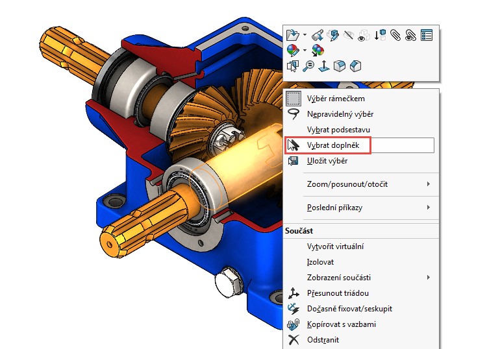Click the Zoom to Selection magnifier icon
The height and width of the screenshot is (349, 487).
pyautogui.click(x=308, y=66)
